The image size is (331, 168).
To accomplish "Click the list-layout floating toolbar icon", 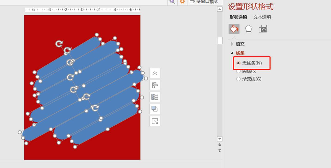I will (x=155, y=97).
